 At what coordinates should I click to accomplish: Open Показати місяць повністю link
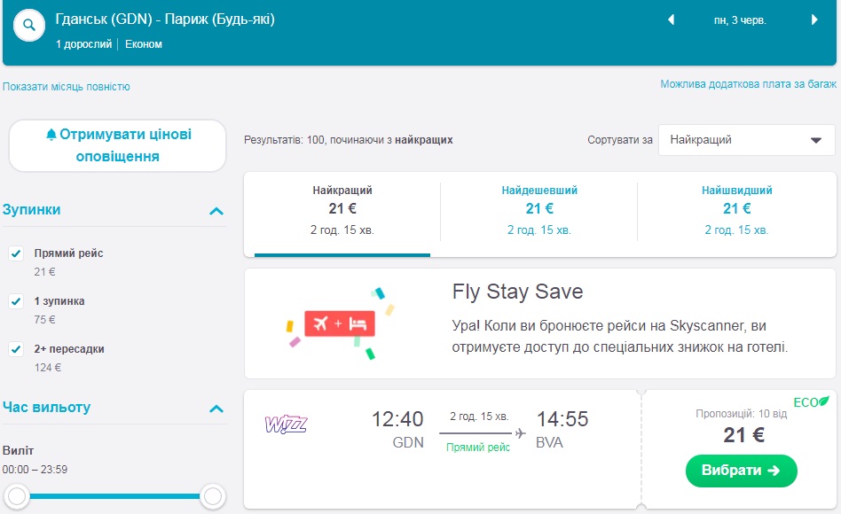(x=67, y=87)
